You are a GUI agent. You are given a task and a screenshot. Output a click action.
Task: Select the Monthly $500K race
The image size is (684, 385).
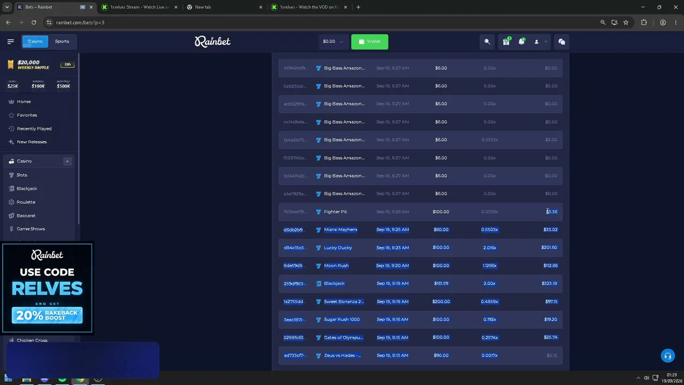[63, 84]
